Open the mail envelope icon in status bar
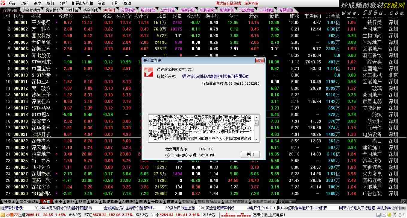Viewport: 407px width, 218px height. (384, 215)
